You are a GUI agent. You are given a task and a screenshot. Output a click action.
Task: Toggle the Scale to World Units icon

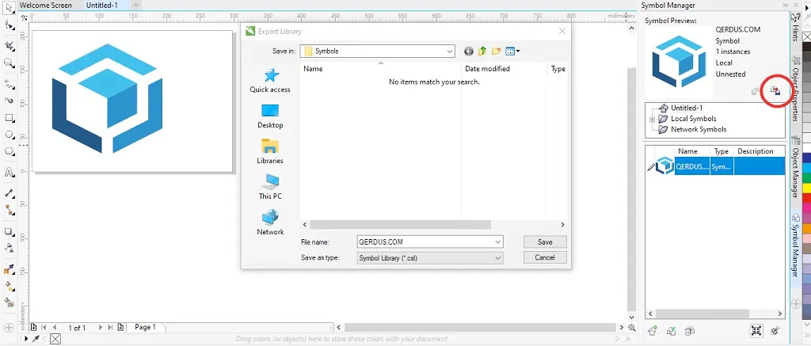pos(756,330)
